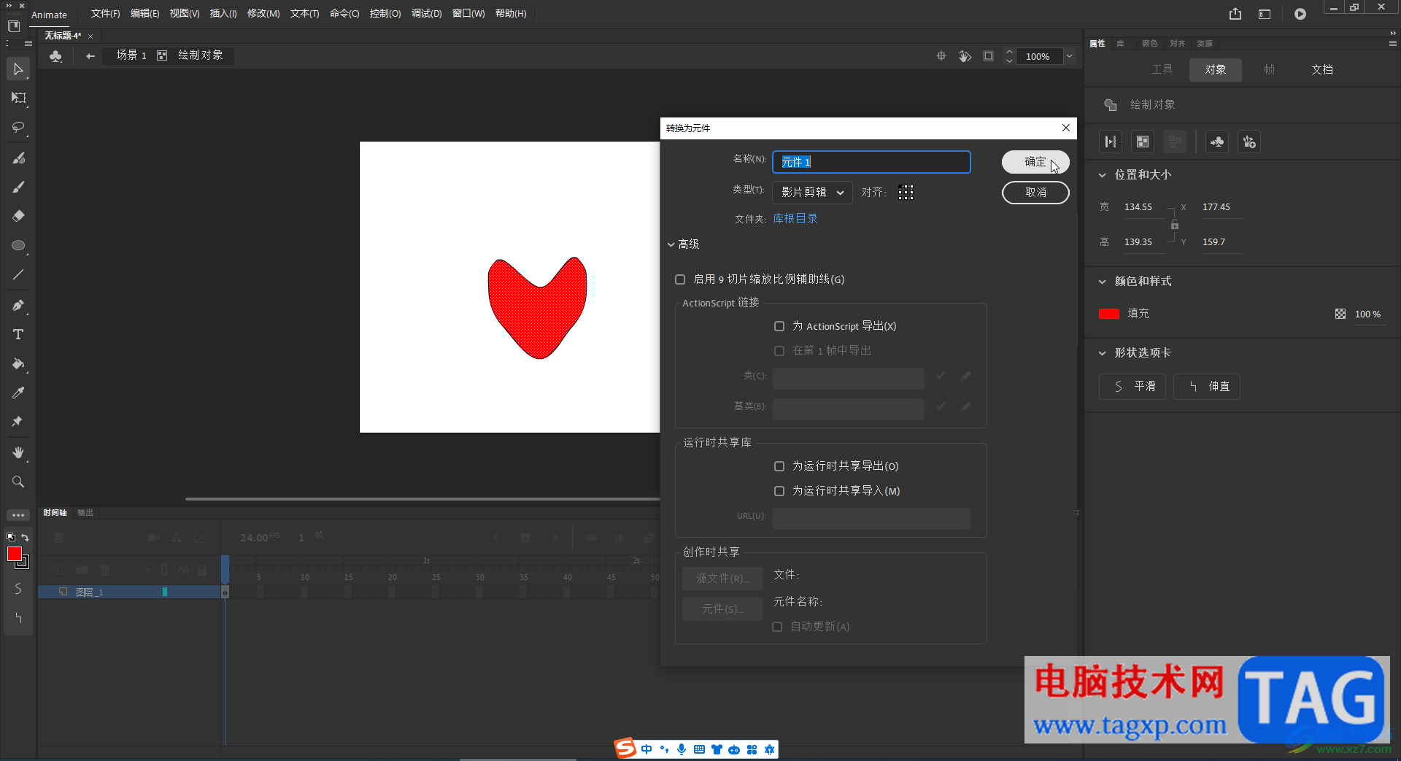Collapse 形状选项卡 section

[x=1103, y=353]
